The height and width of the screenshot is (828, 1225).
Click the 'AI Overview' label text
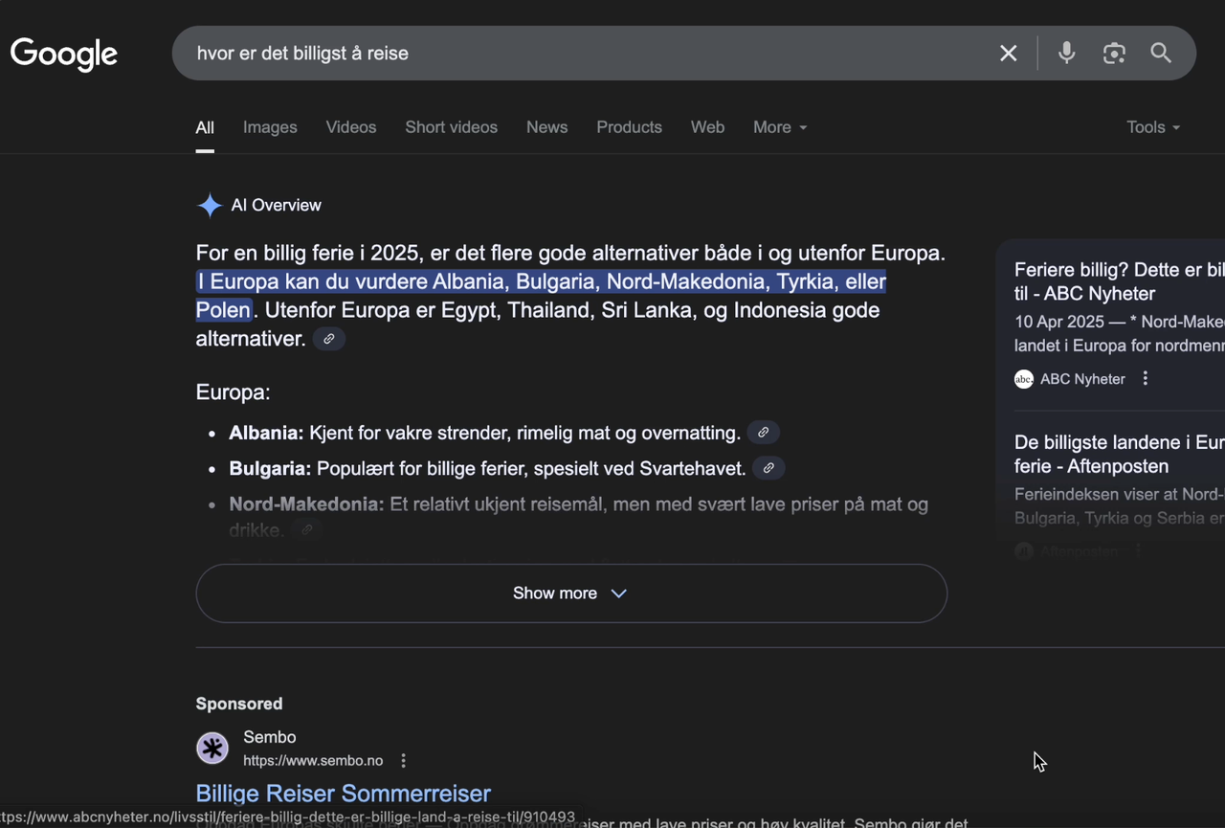coord(276,205)
